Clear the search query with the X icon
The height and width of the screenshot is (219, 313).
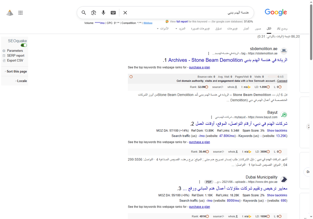point(125,12)
